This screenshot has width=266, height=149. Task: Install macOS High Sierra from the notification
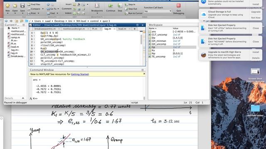(256, 52)
